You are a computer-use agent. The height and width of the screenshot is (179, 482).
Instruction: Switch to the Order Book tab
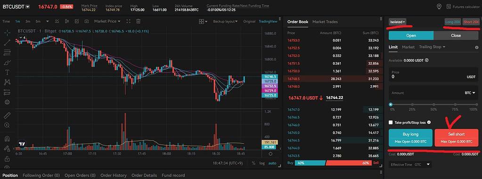point(298,22)
